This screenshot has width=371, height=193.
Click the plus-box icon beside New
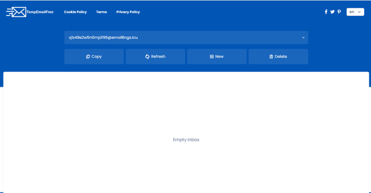click(211, 57)
